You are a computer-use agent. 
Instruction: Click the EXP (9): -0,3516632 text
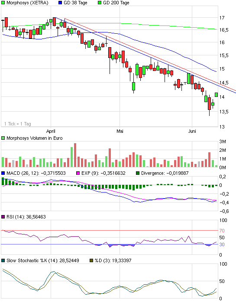[x=103, y=173]
